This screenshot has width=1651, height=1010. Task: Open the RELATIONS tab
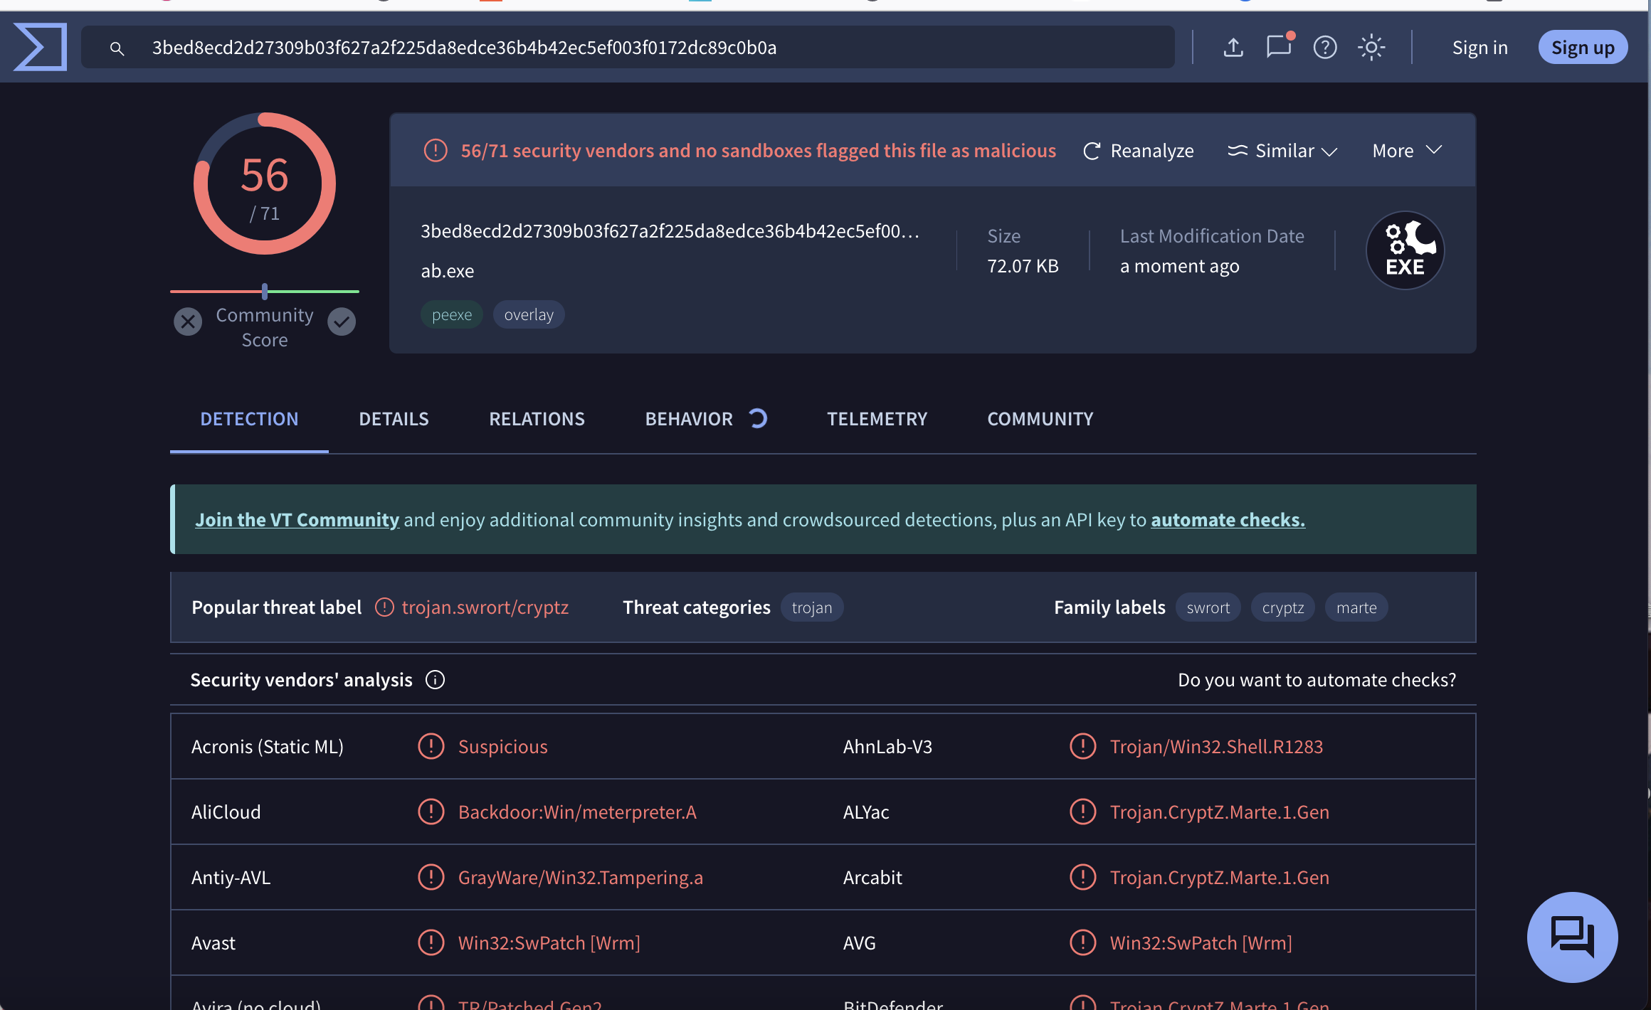click(537, 419)
